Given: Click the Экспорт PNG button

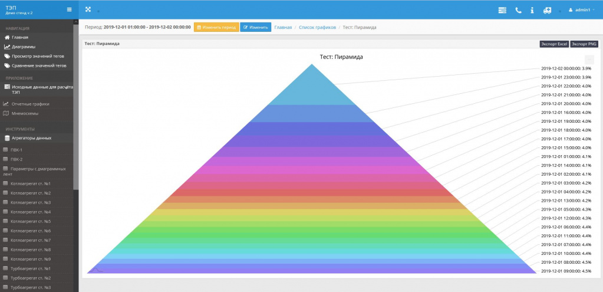Looking at the screenshot, I should pos(584,44).
